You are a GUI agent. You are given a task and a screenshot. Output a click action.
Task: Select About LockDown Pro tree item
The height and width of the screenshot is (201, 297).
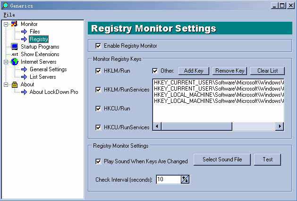[53, 92]
